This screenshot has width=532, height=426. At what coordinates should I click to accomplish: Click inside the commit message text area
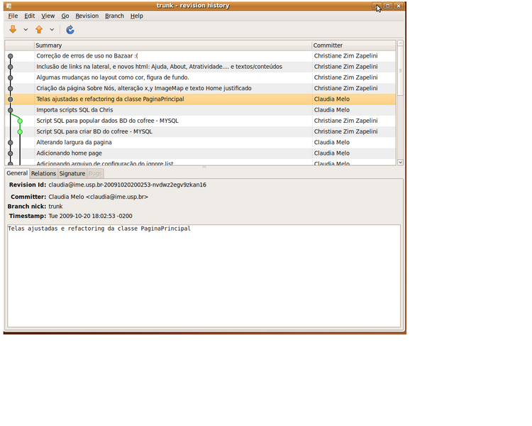coord(204,276)
